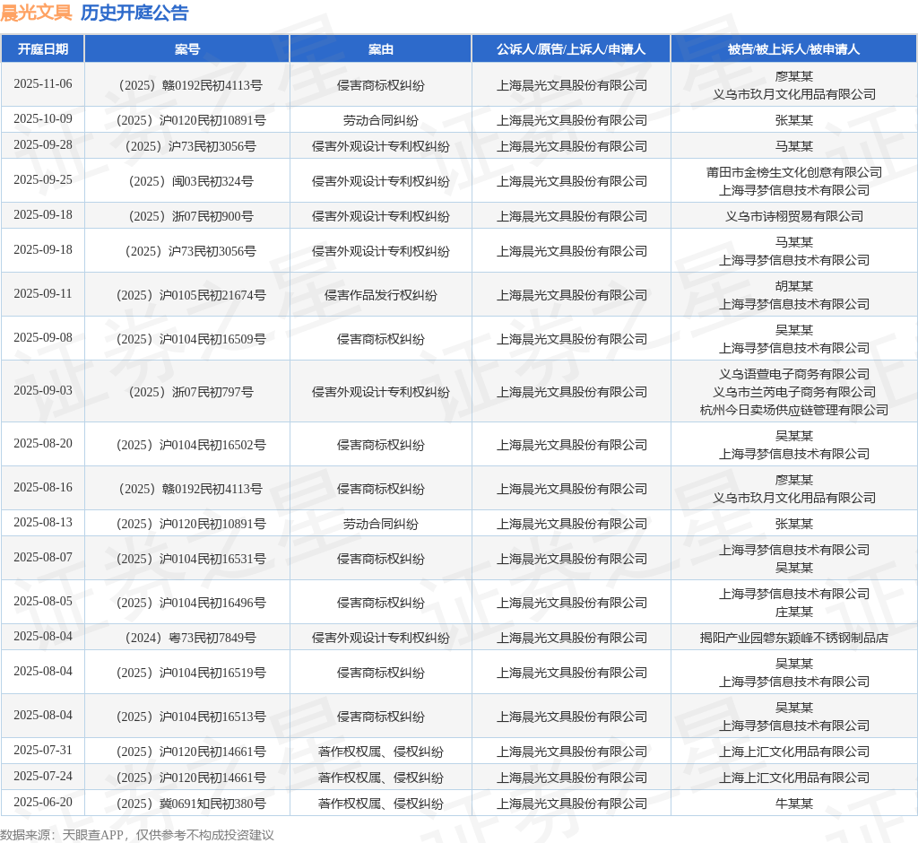
Task: Click the date 2025-09-28
Action: [x=43, y=144]
